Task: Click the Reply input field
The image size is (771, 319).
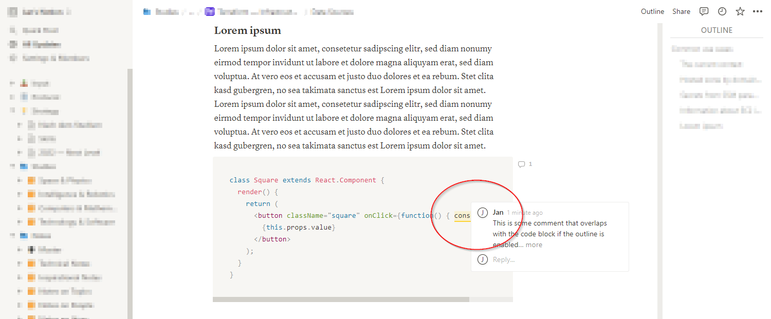Action: pyautogui.click(x=503, y=259)
